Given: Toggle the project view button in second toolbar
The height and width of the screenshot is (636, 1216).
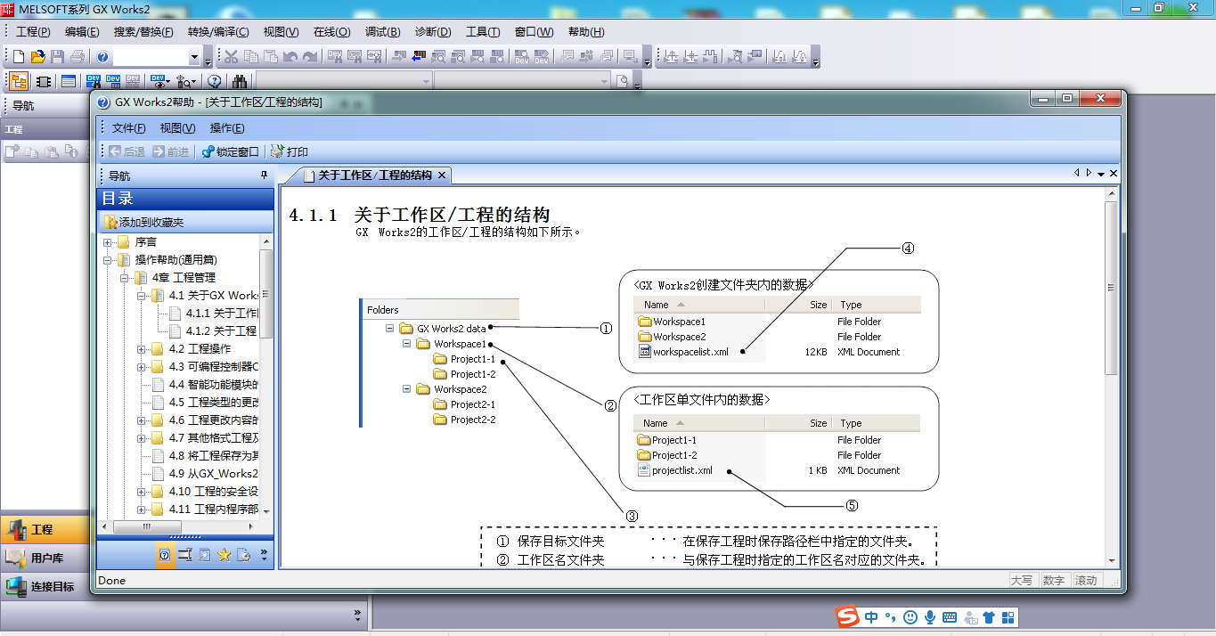Looking at the screenshot, I should click(x=18, y=81).
